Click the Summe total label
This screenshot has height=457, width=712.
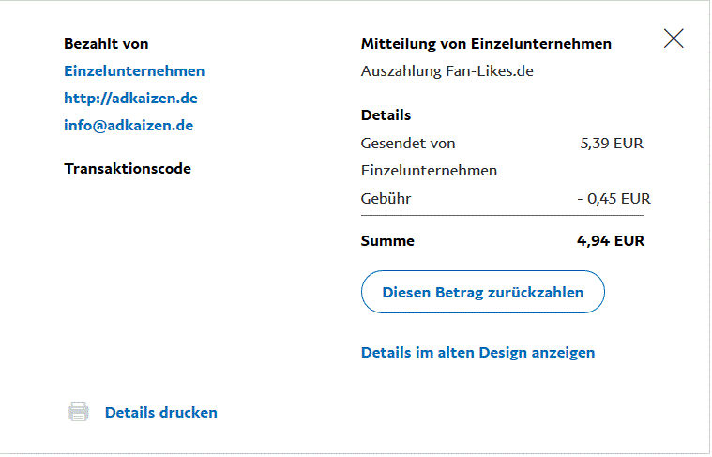[x=387, y=241]
